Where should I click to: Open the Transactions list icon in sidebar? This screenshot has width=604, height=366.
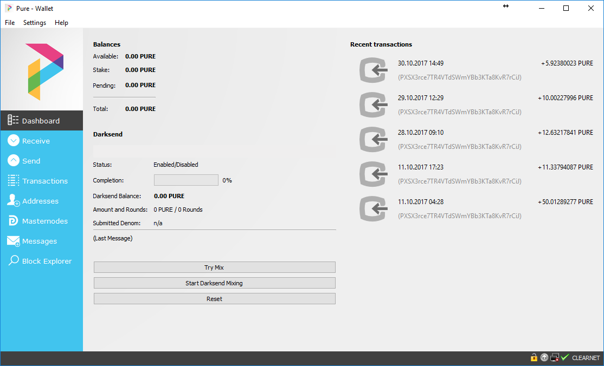14,180
